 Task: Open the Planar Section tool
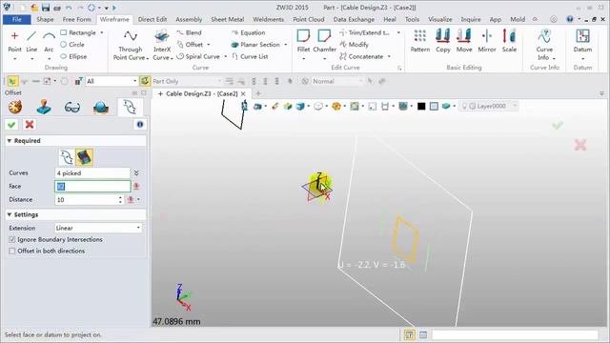(x=255, y=45)
